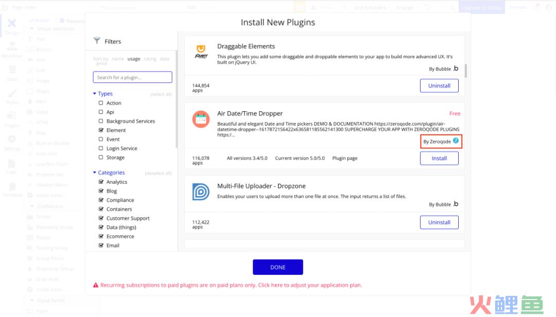Focus the Search for a plugin field
This screenshot has height=317, width=556.
coord(133,77)
